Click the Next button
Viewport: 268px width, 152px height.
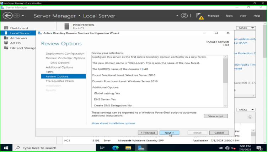tap(170, 133)
